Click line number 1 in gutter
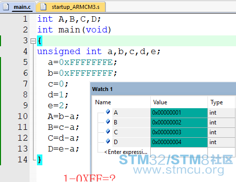 (25, 19)
